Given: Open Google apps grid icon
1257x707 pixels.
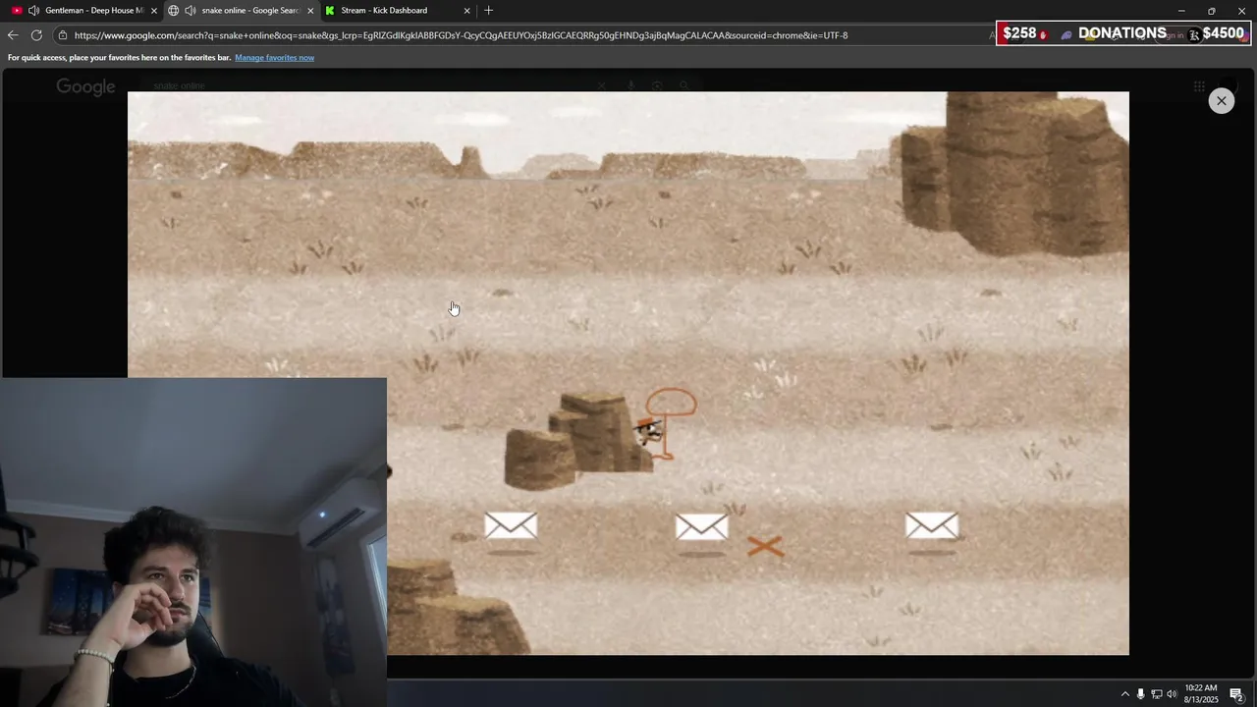Looking at the screenshot, I should point(1199,86).
